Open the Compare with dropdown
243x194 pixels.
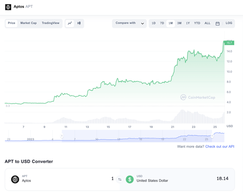[129, 23]
